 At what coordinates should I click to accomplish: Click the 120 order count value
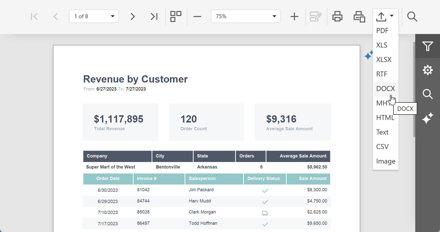[189, 119]
